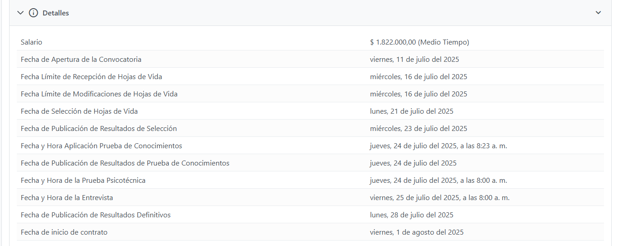Click the date lunes, 21 de julio del 2025

[411, 111]
